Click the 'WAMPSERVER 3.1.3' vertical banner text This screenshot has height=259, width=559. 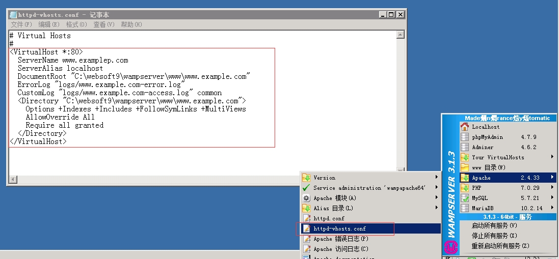click(x=451, y=194)
